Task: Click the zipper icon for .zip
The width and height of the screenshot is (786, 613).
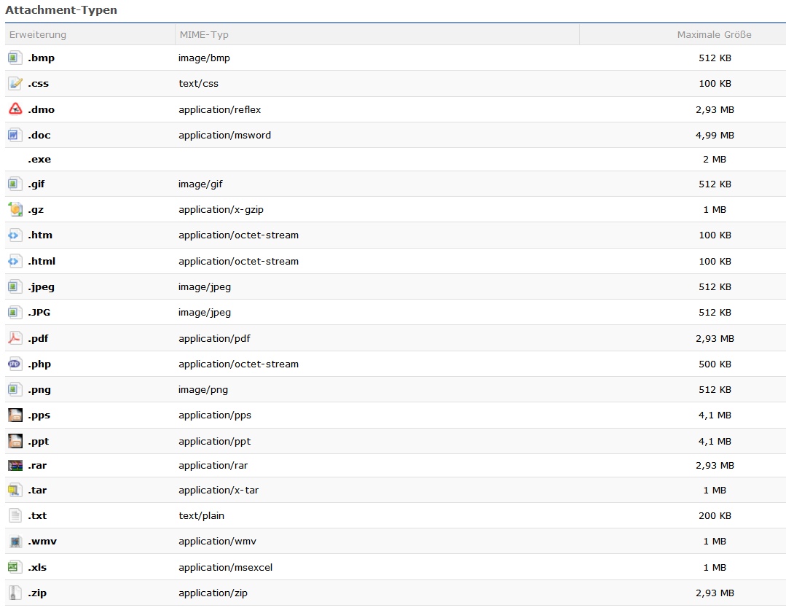Action: click(15, 593)
